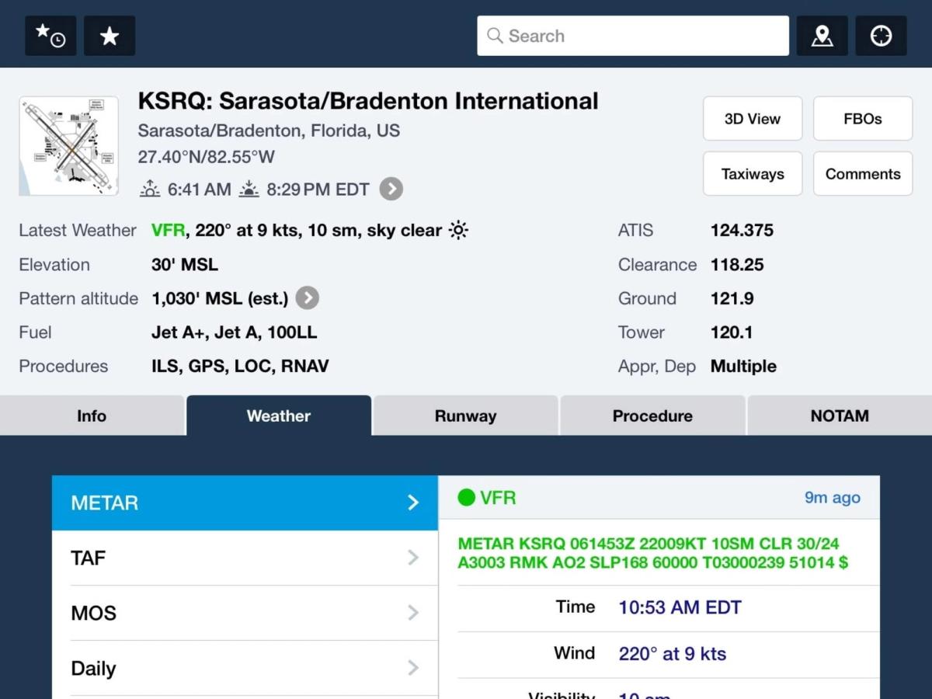Click the search magnifier icon

495,36
